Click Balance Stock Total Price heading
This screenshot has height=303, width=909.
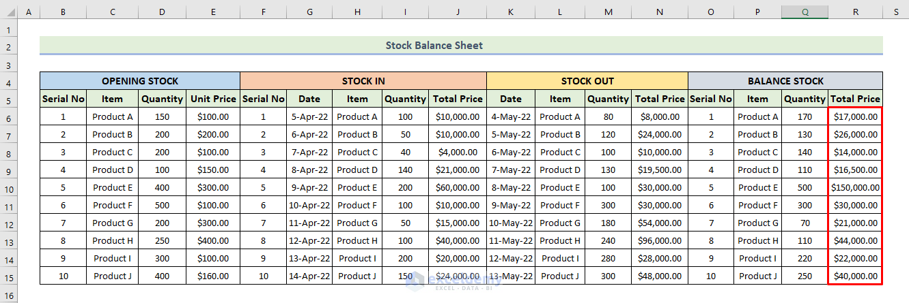point(855,99)
